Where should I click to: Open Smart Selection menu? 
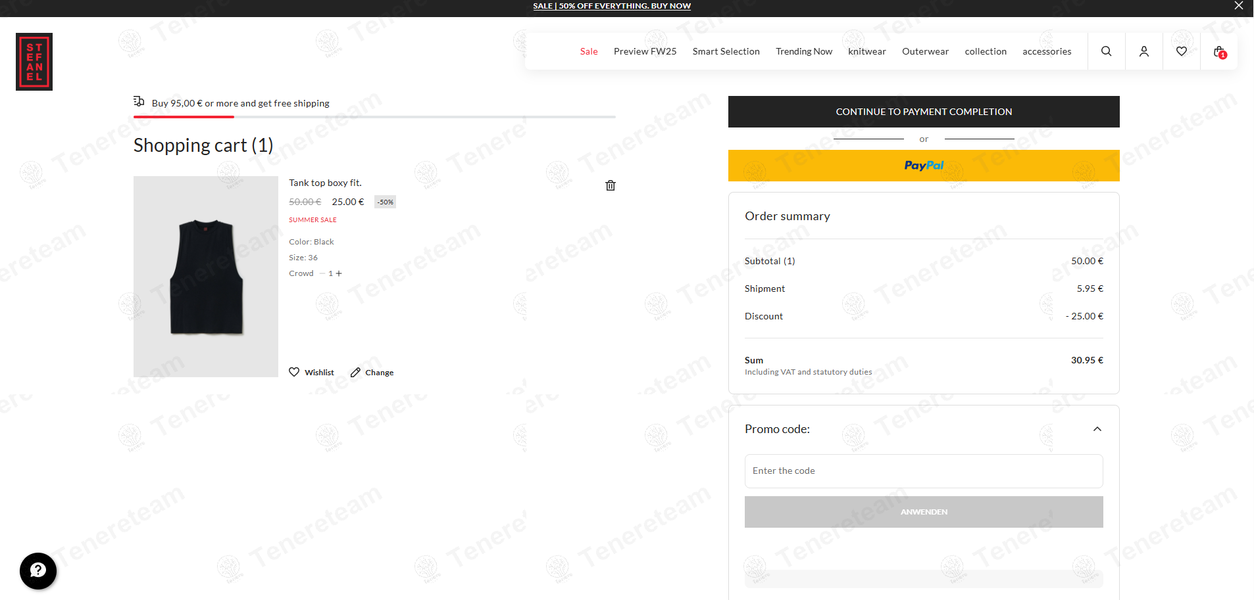pos(726,51)
